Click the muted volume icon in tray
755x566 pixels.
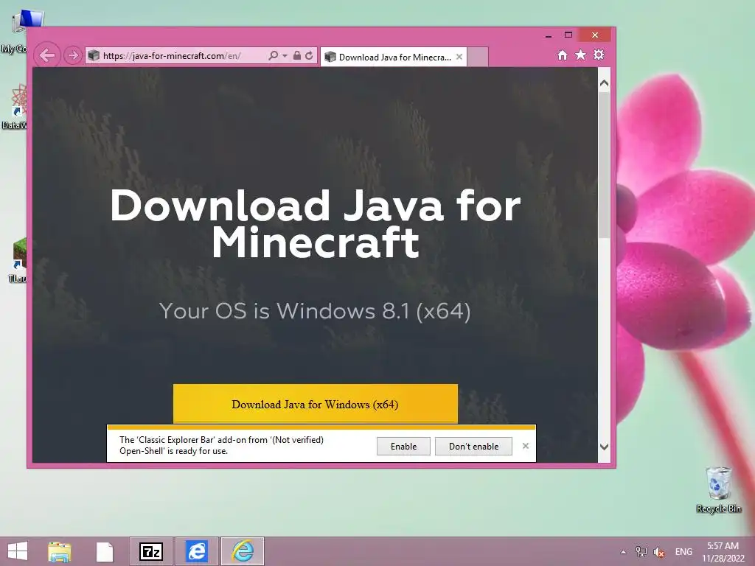point(659,552)
